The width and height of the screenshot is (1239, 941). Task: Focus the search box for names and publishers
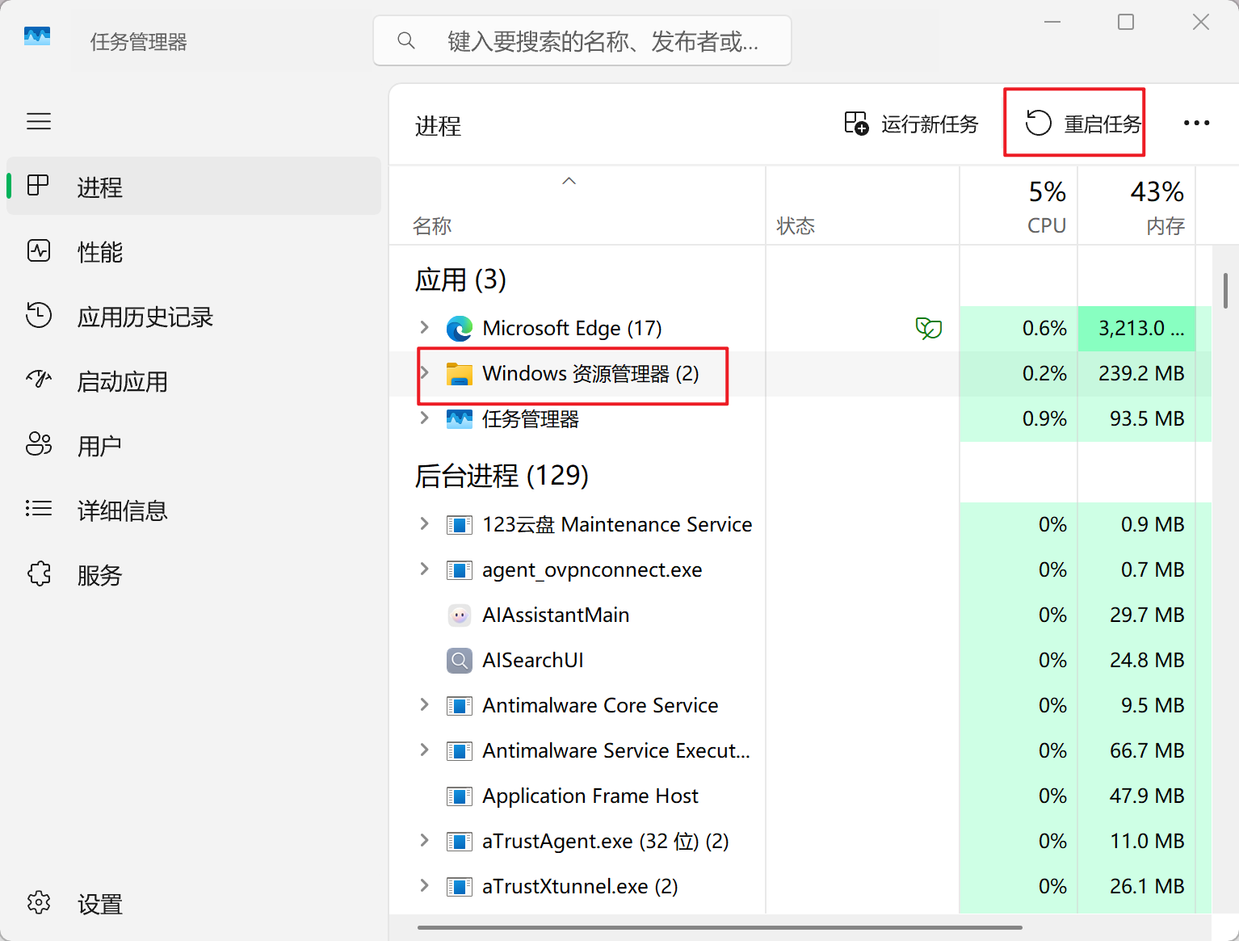[582, 40]
